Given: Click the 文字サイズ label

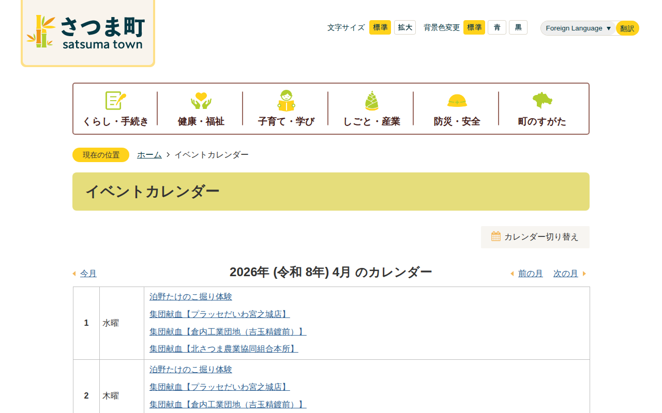Looking at the screenshot, I should (x=346, y=27).
